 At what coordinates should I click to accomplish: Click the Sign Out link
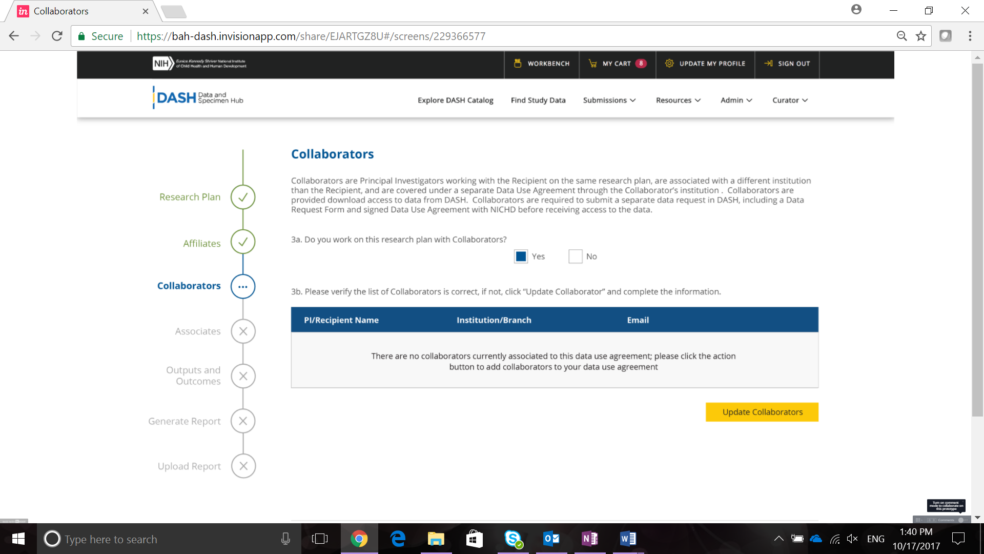pyautogui.click(x=787, y=64)
